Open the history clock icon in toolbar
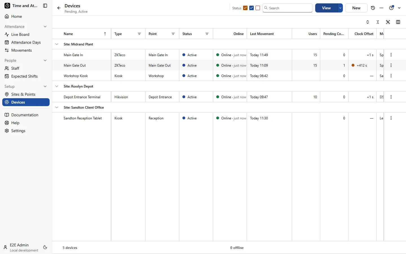Image resolution: width=406 pixels, height=254 pixels. tap(373, 8)
